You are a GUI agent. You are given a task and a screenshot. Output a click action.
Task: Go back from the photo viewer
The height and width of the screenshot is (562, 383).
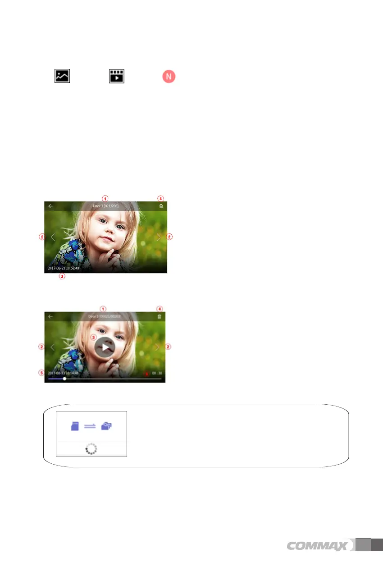coord(50,206)
